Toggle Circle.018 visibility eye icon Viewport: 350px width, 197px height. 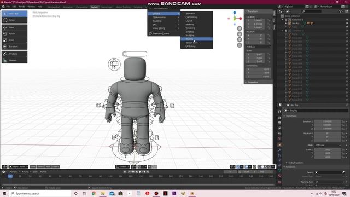tap(347, 100)
